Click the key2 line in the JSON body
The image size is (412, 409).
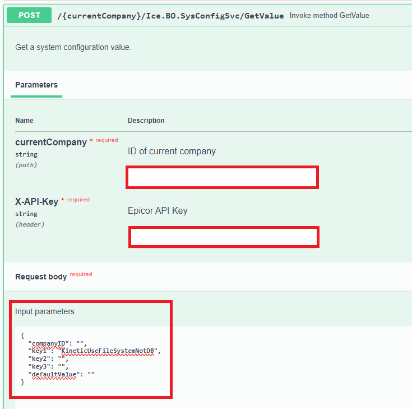pyautogui.click(x=47, y=359)
